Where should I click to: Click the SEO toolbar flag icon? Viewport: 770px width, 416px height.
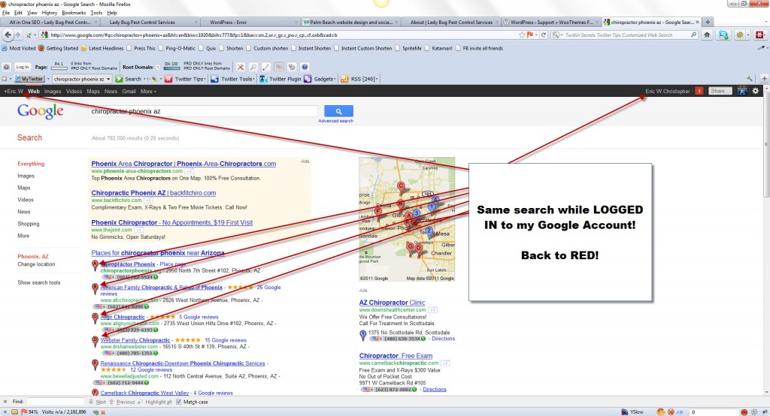pyautogui.click(x=278, y=67)
